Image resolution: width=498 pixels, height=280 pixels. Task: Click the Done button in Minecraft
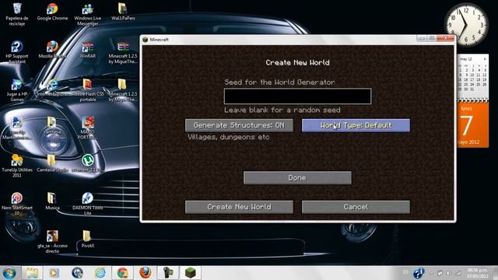pos(297,178)
